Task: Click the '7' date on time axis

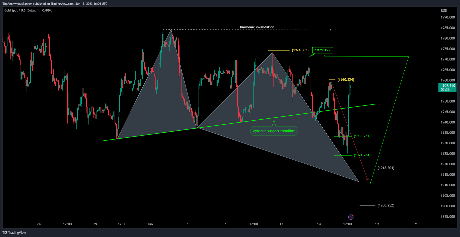Action: point(225,224)
